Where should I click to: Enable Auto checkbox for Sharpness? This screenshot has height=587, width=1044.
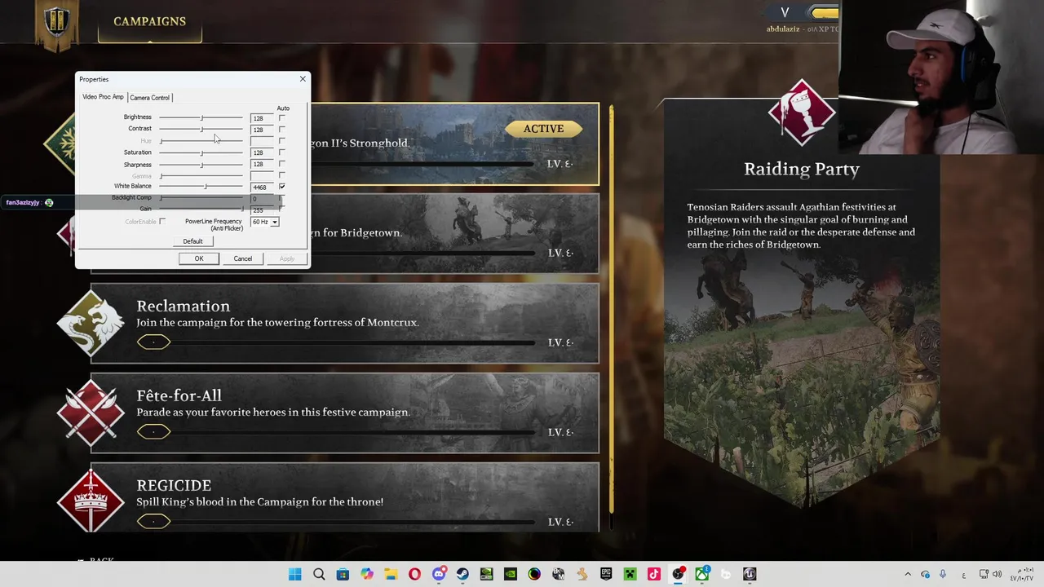tap(282, 164)
